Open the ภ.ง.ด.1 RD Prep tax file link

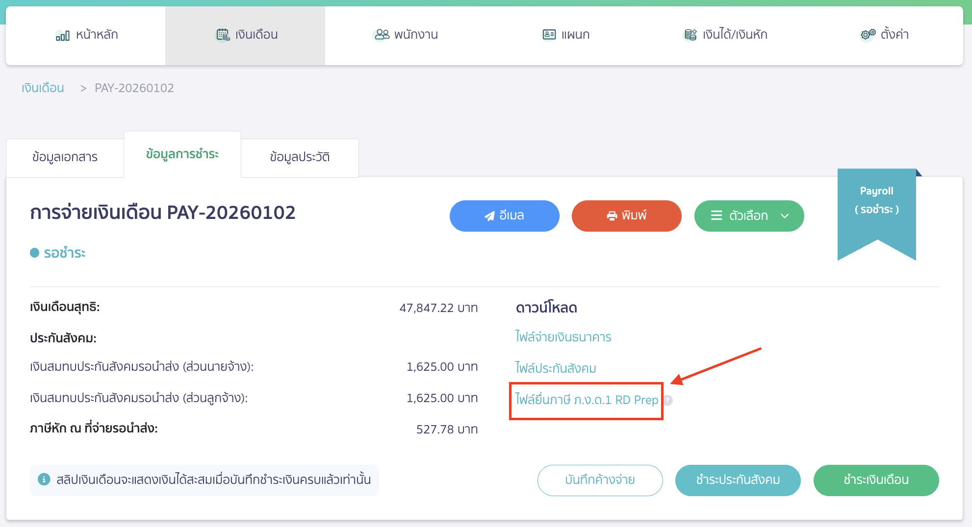click(x=587, y=400)
